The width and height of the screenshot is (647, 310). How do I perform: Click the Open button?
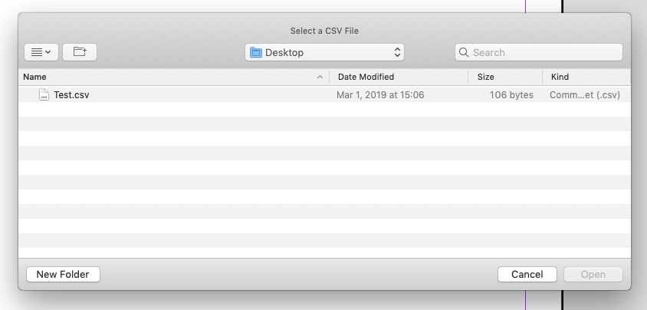tap(593, 275)
